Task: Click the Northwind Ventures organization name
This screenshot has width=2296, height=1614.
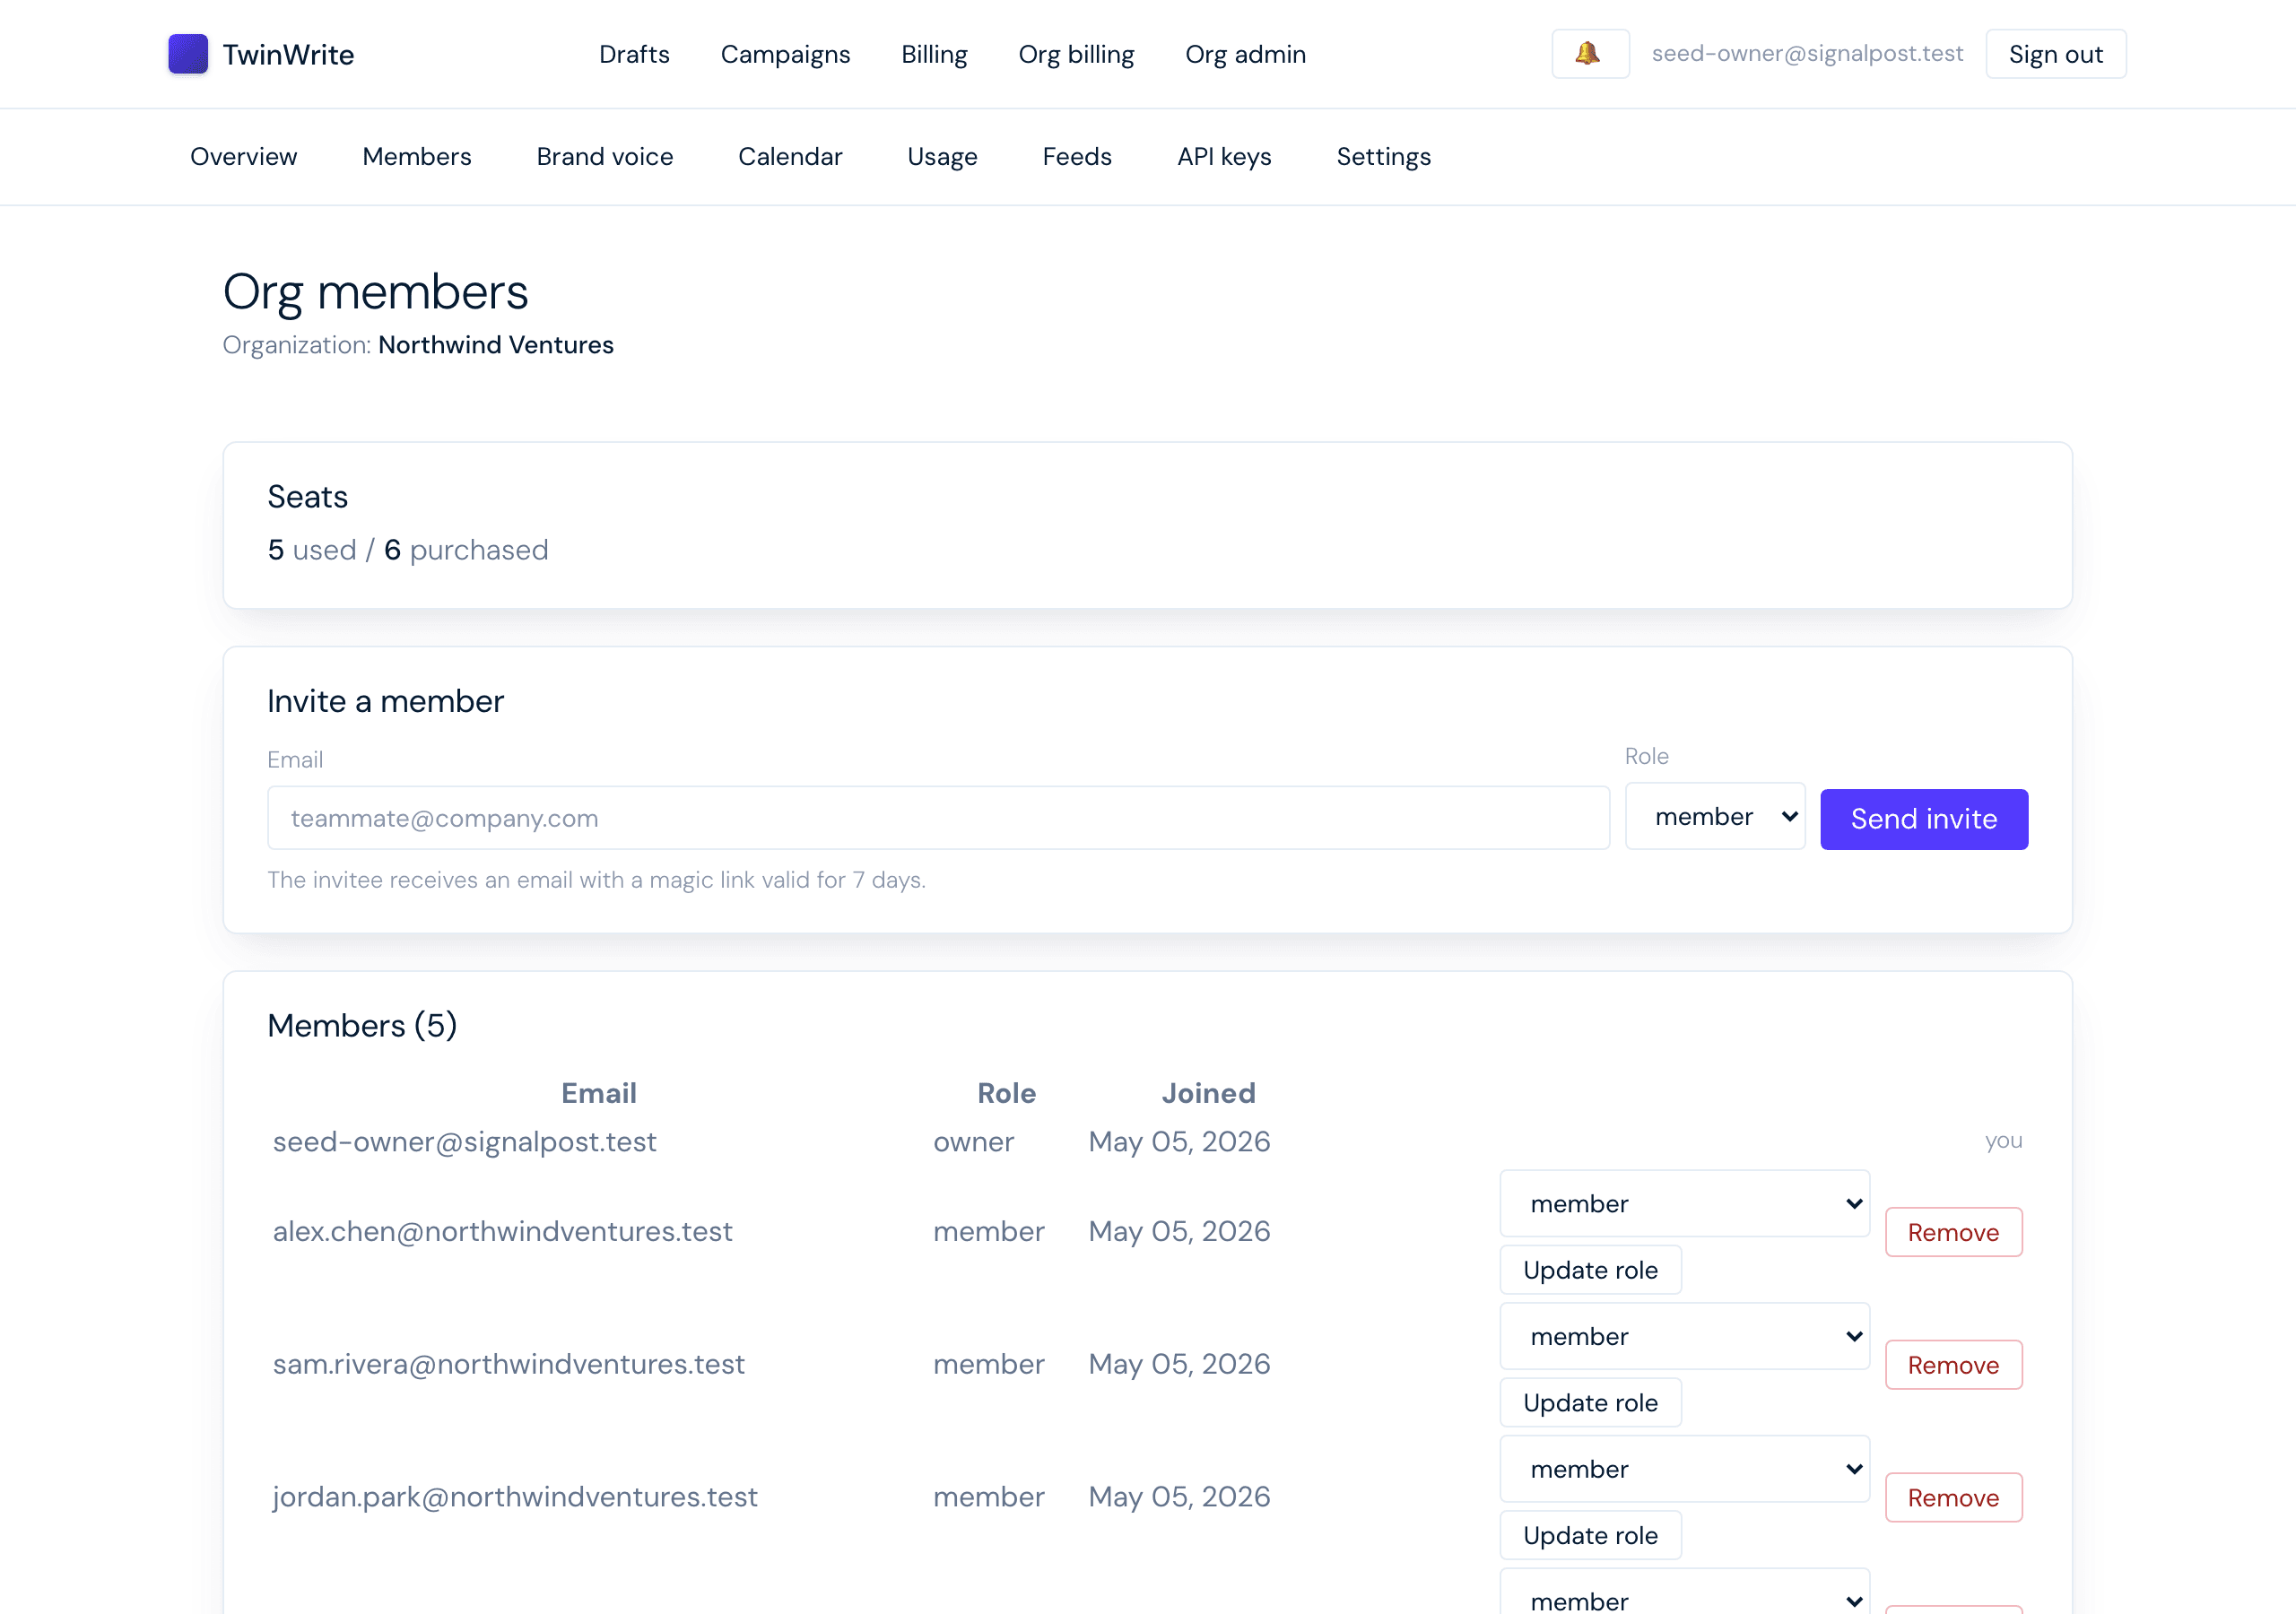Action: click(495, 345)
